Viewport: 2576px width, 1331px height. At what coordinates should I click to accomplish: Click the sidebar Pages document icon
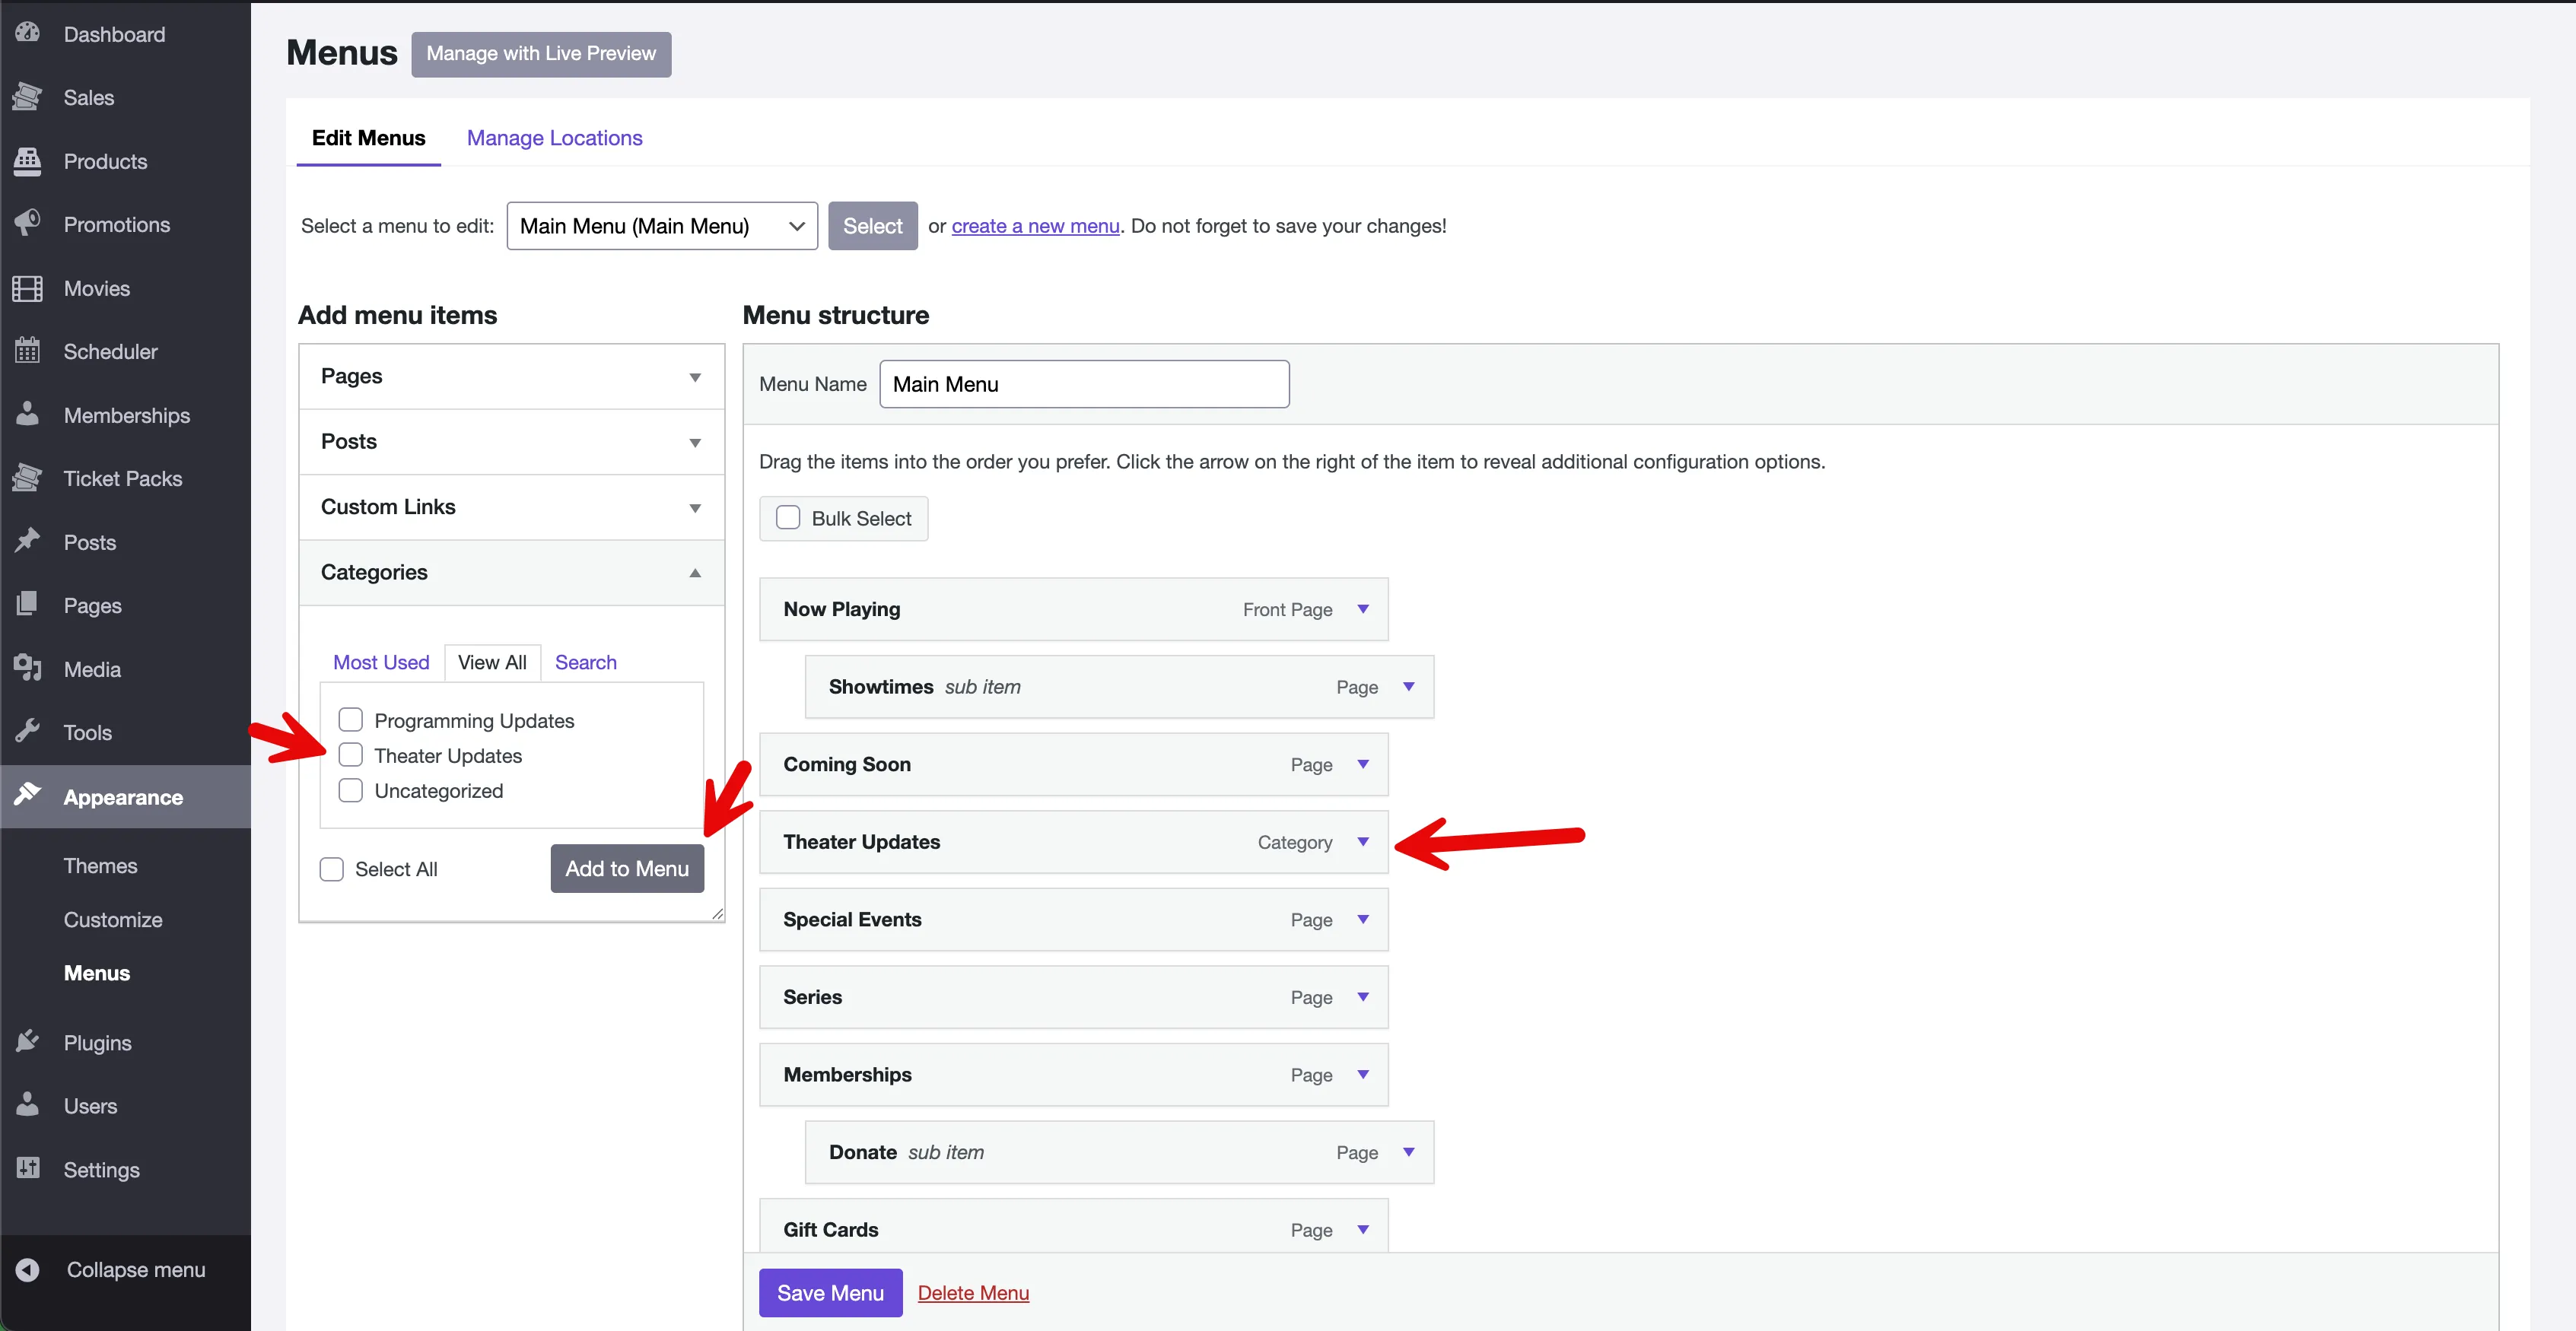pyautogui.click(x=28, y=604)
